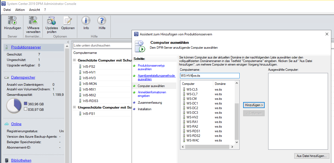
Task: Click the Aus Datei hinzufügen button
Action: click(312, 156)
